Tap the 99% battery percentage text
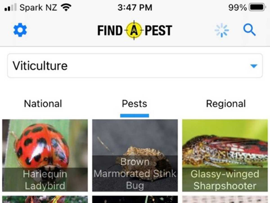The image size is (270, 203). pyautogui.click(x=238, y=7)
